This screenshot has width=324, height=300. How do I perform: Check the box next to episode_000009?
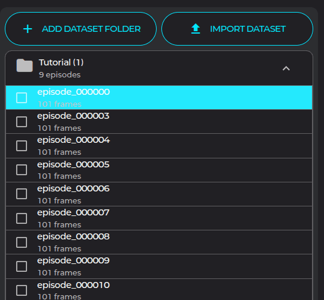click(x=22, y=266)
